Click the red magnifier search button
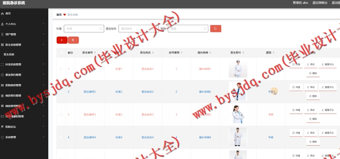The height and width of the screenshot is (159, 340). click(x=216, y=28)
